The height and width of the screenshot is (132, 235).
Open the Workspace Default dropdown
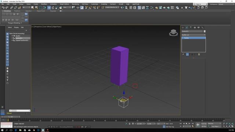click(x=226, y=4)
